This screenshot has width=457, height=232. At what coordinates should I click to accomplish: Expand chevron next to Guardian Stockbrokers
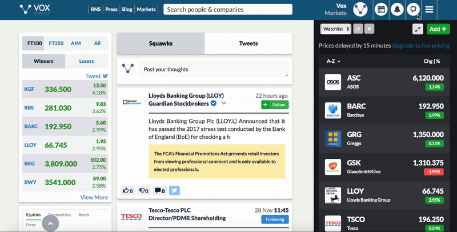click(x=224, y=103)
